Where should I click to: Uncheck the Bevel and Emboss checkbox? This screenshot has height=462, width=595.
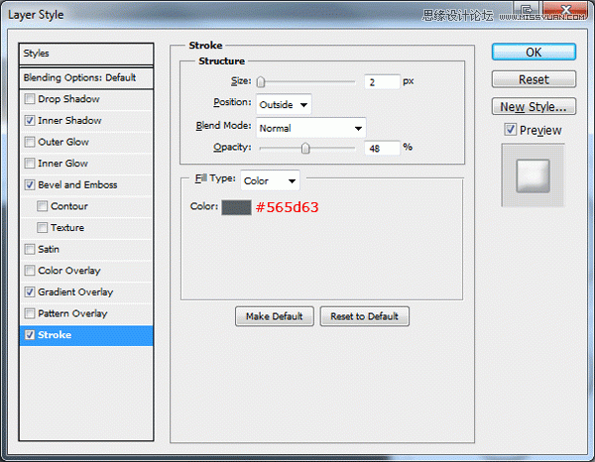pyautogui.click(x=29, y=184)
